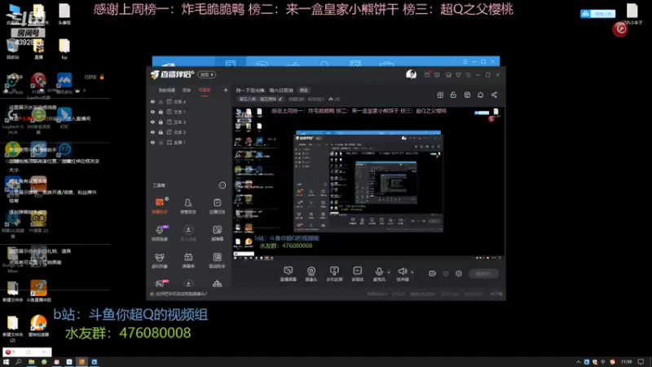Hide the 文本 4 layer
Screen dimensions: 652x367
(152, 101)
